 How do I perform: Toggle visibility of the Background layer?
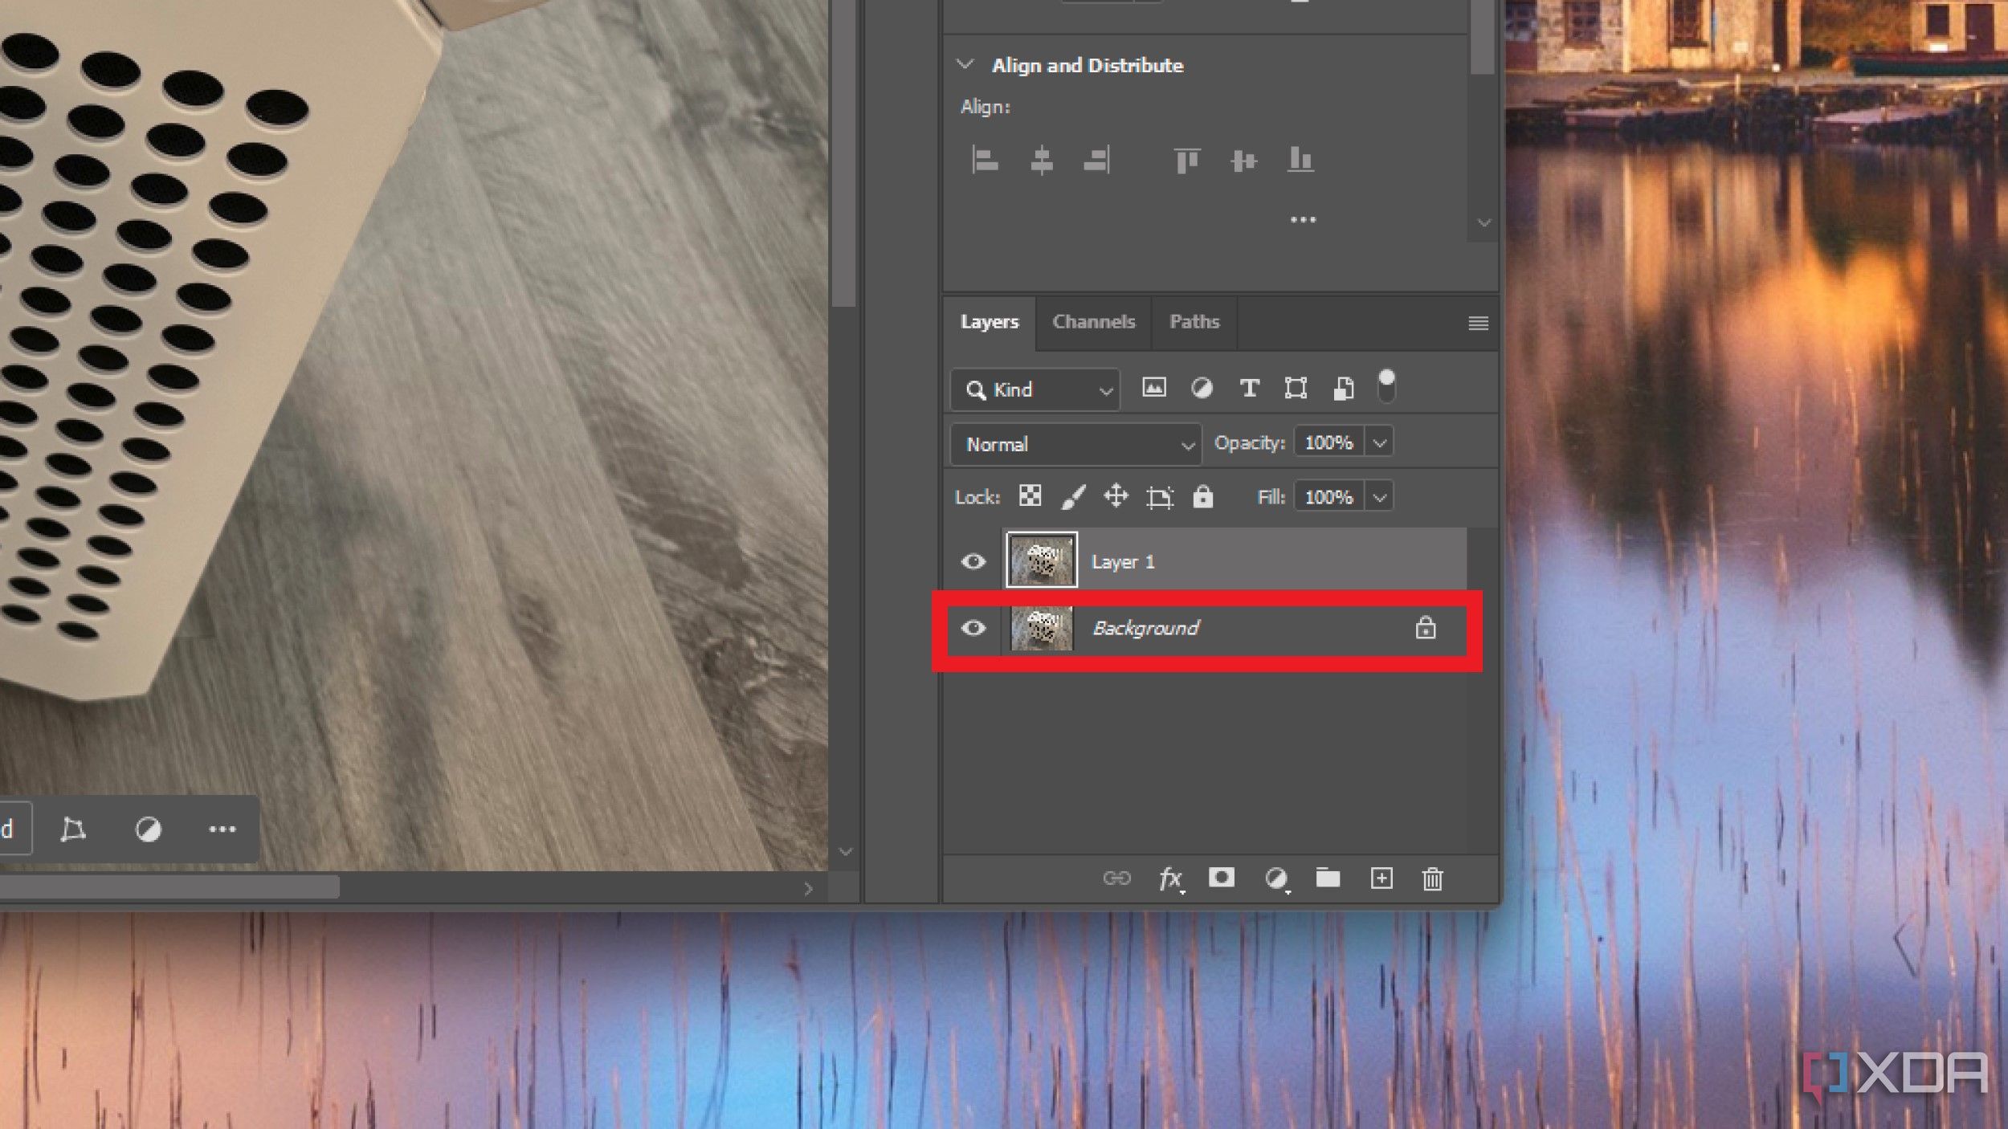(x=973, y=629)
